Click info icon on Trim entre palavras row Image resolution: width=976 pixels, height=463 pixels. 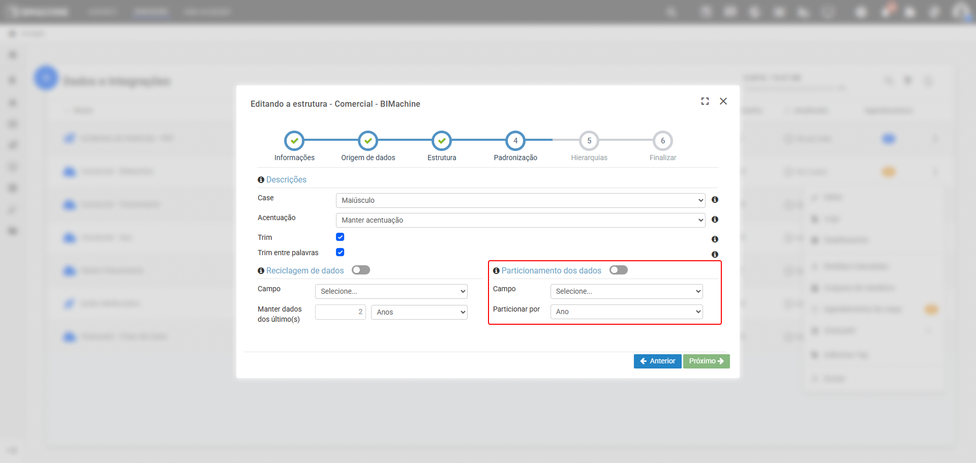[715, 255]
